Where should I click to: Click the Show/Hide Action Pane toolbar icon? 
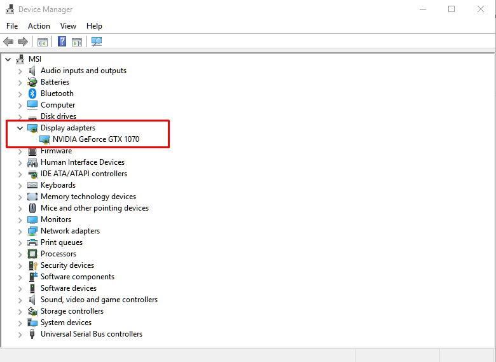pyautogui.click(x=77, y=41)
